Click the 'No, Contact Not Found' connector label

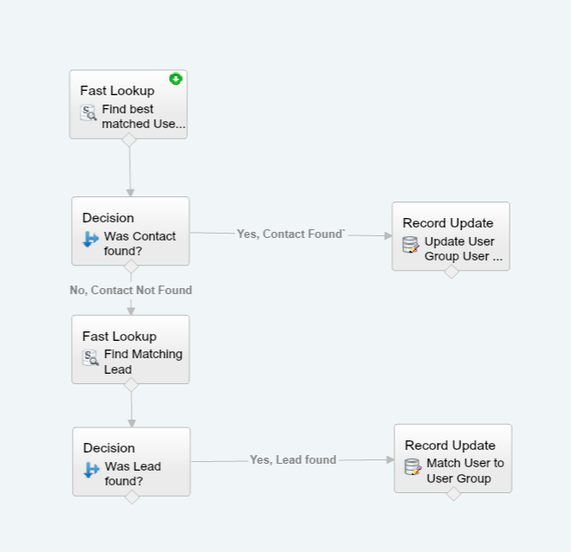pyautogui.click(x=131, y=290)
